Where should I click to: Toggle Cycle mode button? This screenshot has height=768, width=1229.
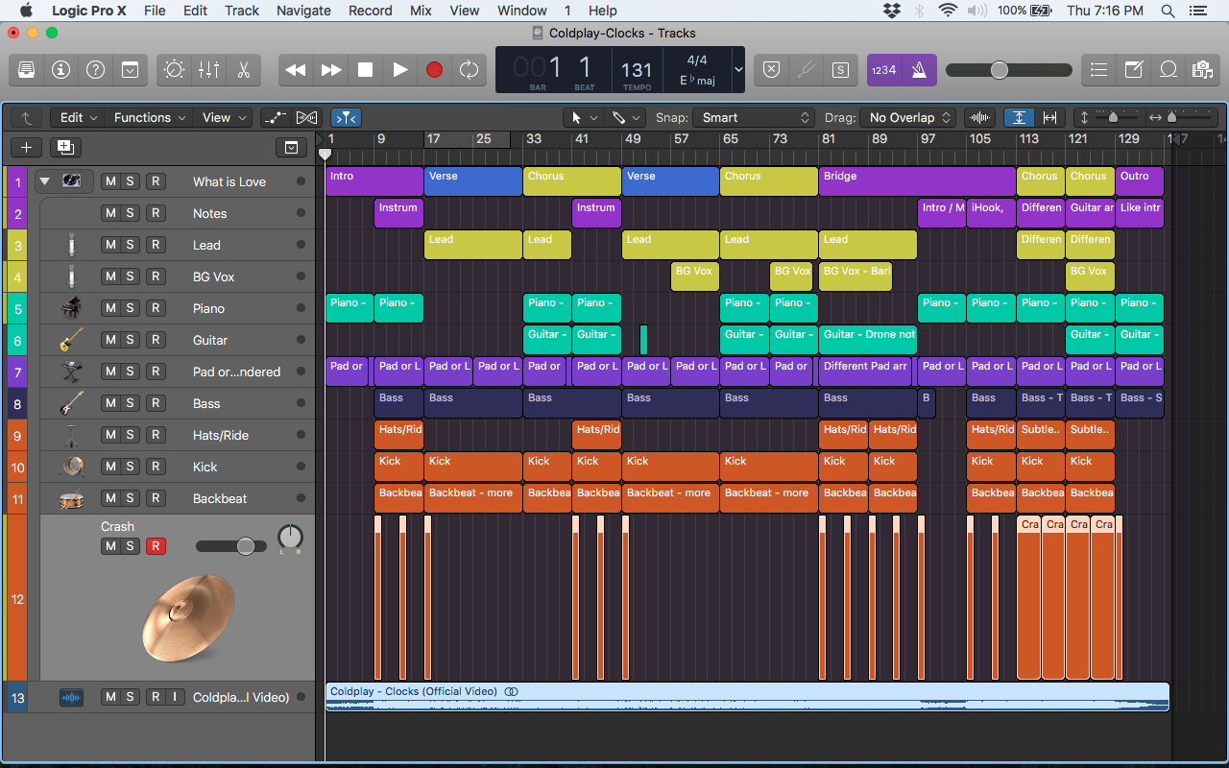tap(469, 70)
